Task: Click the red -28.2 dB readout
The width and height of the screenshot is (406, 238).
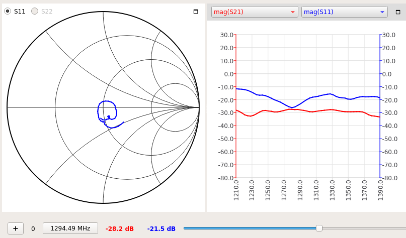Action: point(120,228)
